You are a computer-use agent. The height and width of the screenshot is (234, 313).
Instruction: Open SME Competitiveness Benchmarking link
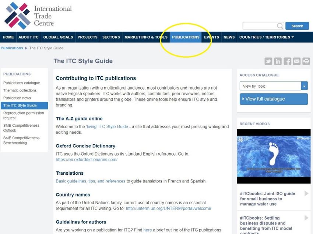point(21,140)
